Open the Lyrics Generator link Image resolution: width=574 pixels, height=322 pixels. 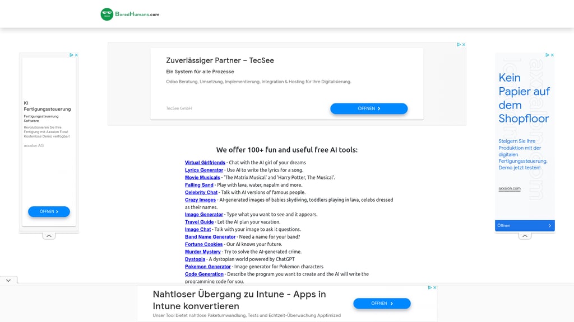pos(204,170)
